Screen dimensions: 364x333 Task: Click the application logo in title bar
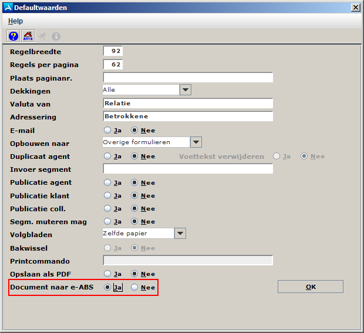click(7, 8)
